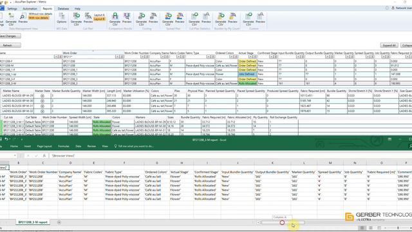Viewport: 412px width, 232px height.
Task: Click 'Tell me what you want to do' box
Action: tap(134, 146)
